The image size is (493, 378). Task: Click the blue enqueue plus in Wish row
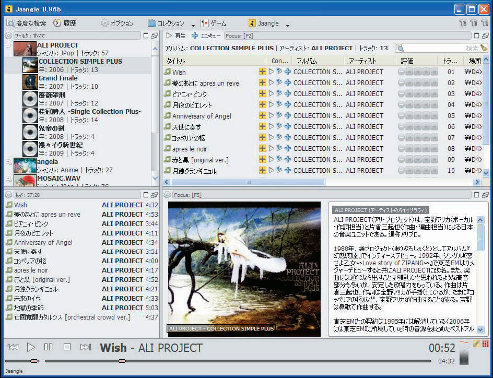point(287,72)
